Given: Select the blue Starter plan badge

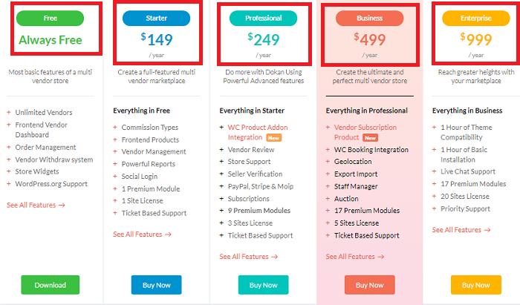Looking at the screenshot, I should 156,19.
